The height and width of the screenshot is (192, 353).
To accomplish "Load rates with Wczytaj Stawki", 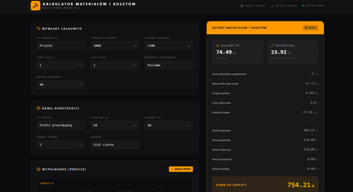I will click(284, 6).
